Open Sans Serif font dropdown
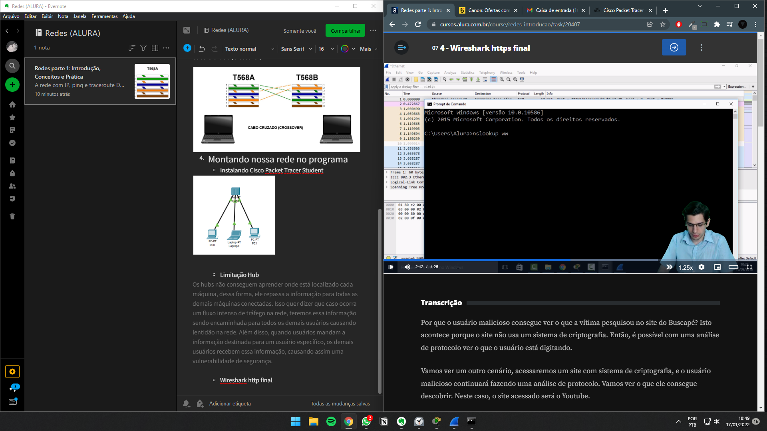 296,49
